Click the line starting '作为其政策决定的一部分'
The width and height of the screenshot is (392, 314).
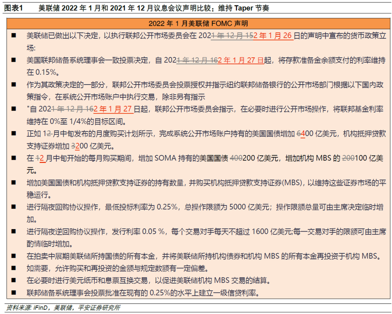pyautogui.click(x=205, y=85)
